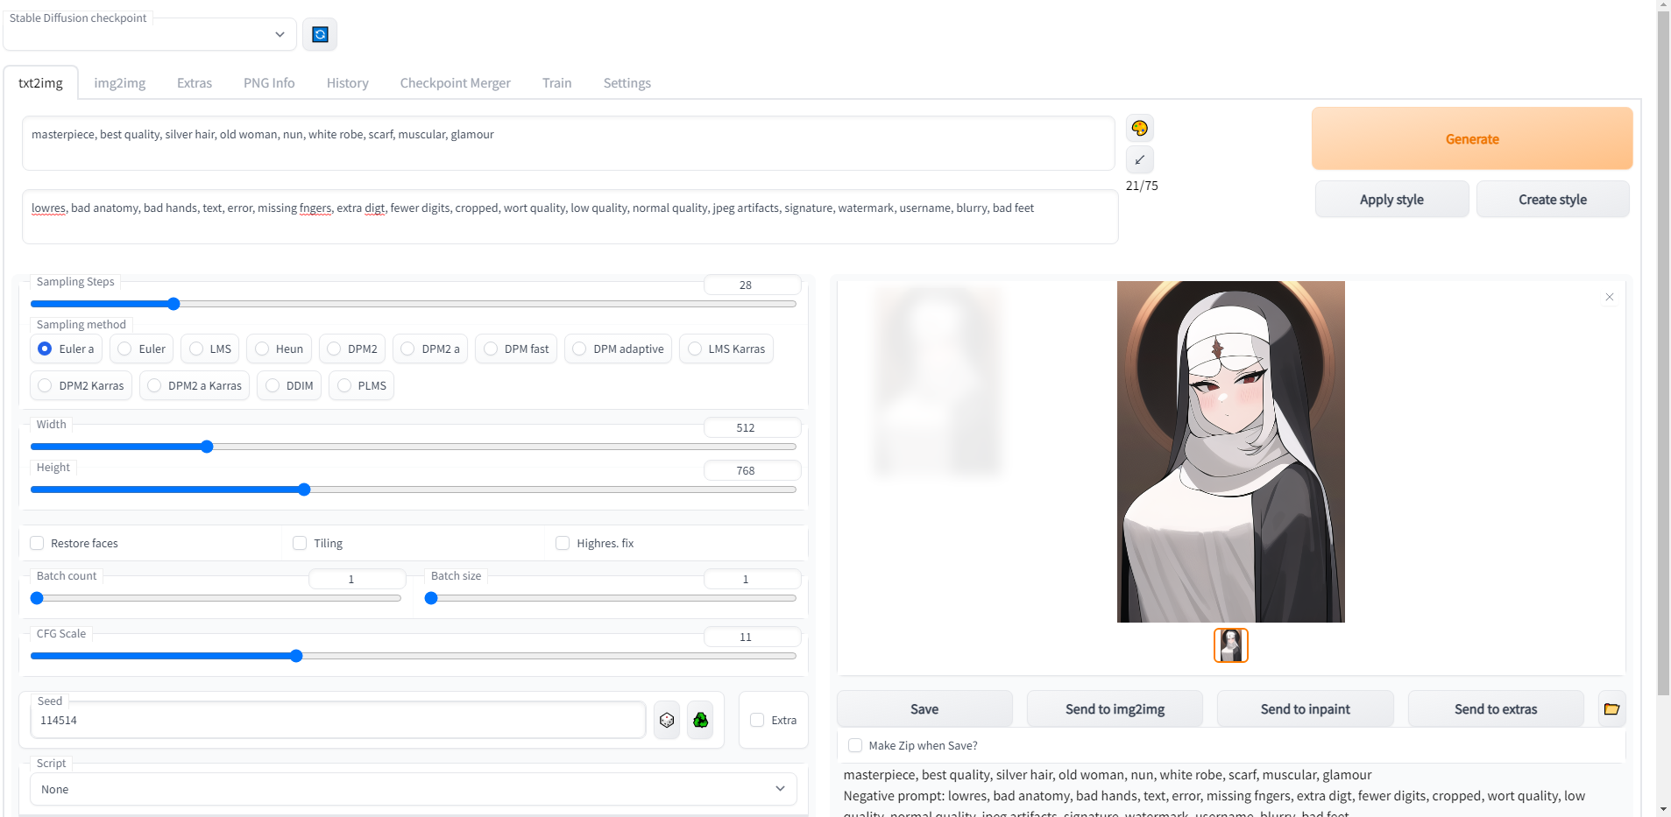Click the CFG Scale slider handle

coord(296,656)
